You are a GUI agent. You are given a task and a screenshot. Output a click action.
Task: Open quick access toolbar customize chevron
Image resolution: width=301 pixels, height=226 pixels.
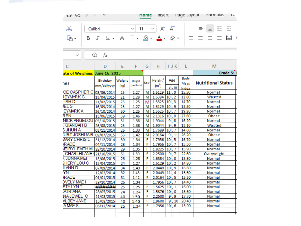pos(104,15)
